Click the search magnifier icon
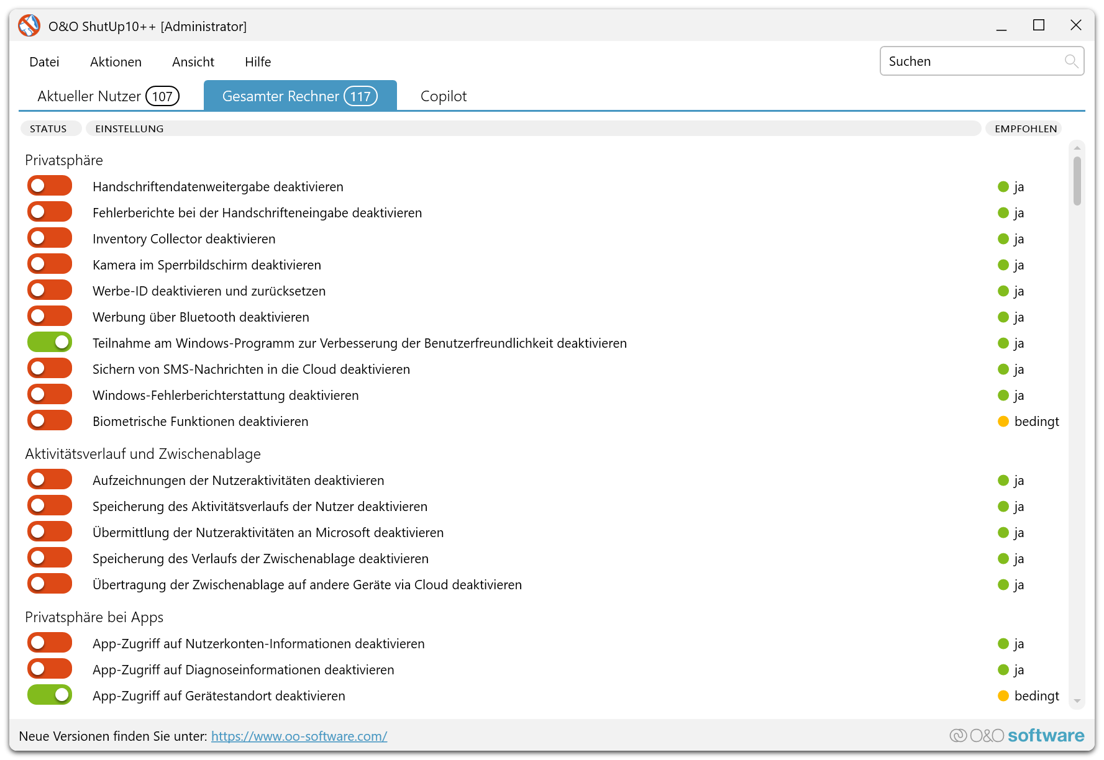The image size is (1104, 760). (1070, 61)
